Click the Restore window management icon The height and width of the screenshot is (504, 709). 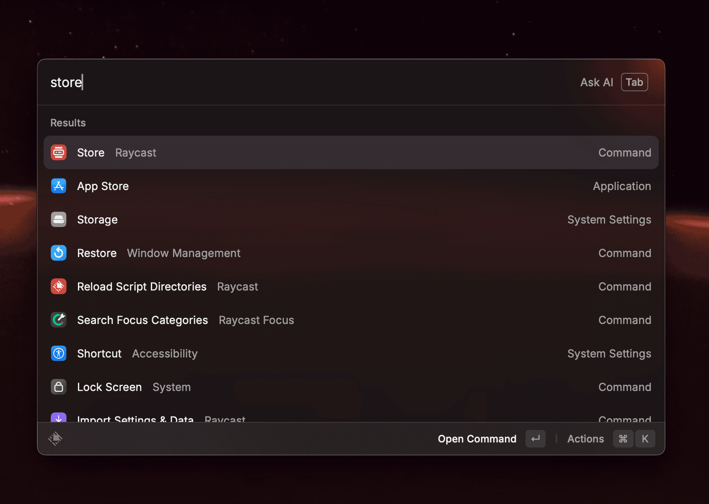(59, 253)
